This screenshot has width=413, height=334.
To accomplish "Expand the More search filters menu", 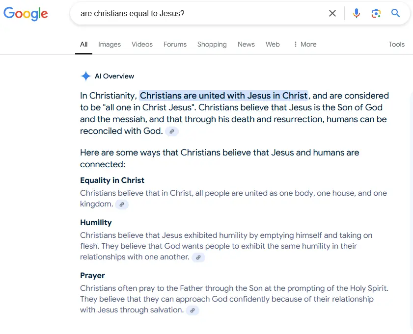I will click(304, 44).
